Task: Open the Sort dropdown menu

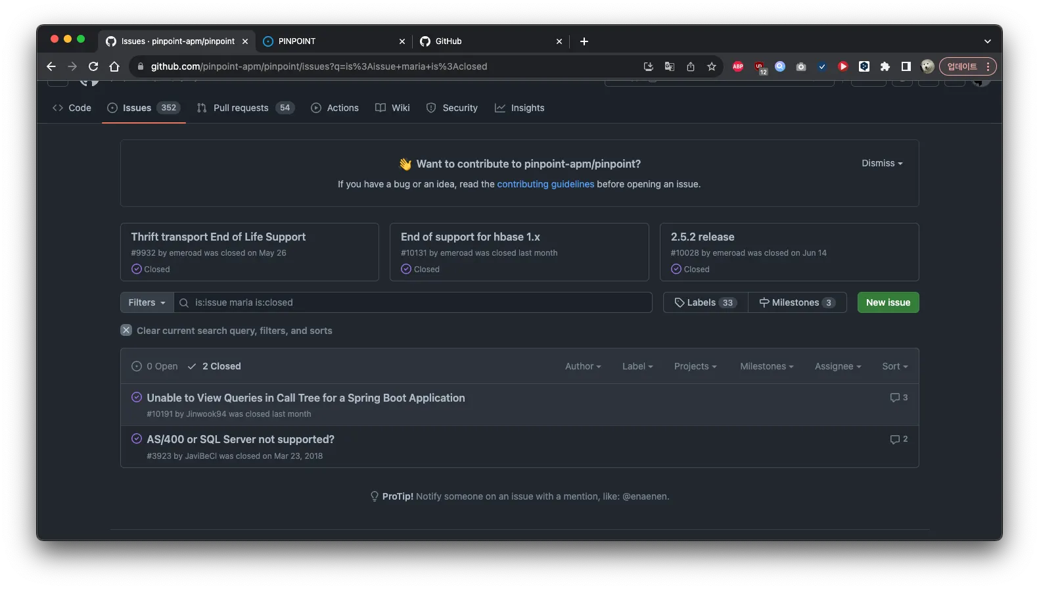Action: 894,366
